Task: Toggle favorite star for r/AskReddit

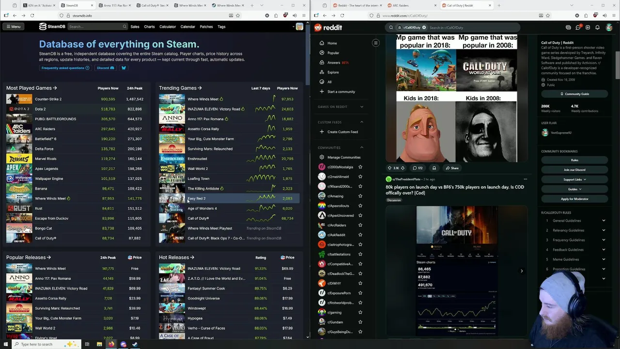Action: click(360, 235)
